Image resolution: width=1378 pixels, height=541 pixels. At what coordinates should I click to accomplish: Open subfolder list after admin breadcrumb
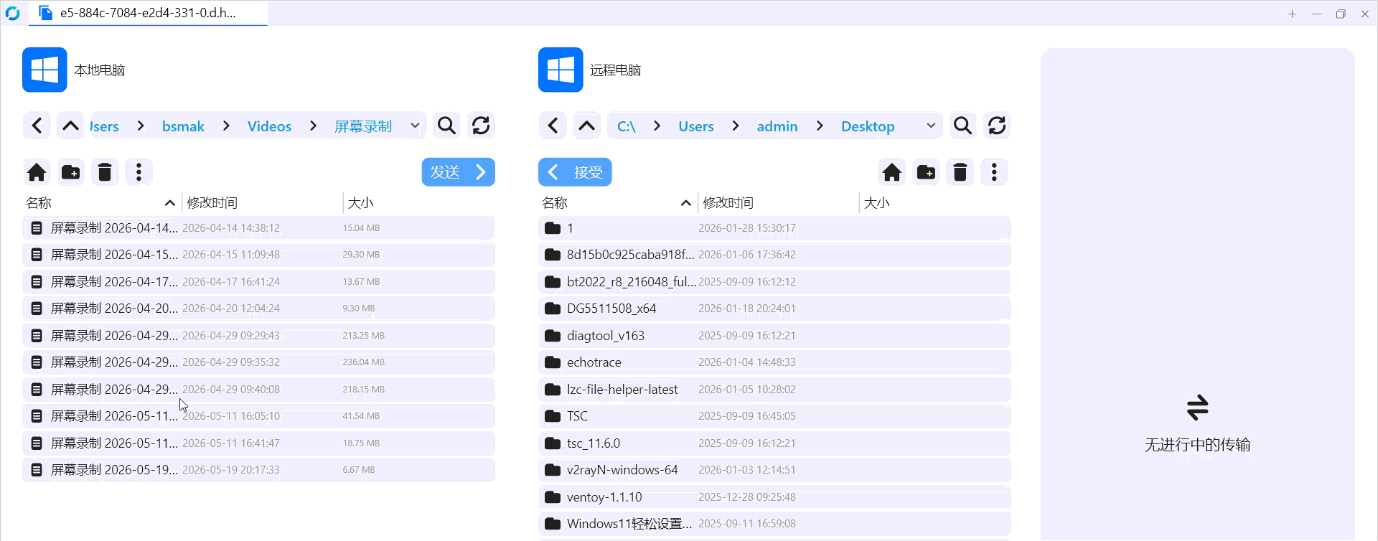pyautogui.click(x=820, y=126)
